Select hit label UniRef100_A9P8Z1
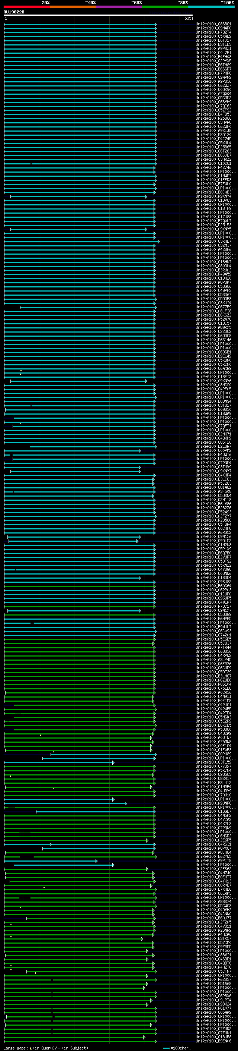This screenshot has height=1051, width=238. 213,48
